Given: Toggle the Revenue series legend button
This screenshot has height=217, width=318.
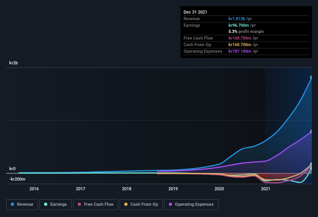Looking at the screenshot, I should (x=22, y=205).
